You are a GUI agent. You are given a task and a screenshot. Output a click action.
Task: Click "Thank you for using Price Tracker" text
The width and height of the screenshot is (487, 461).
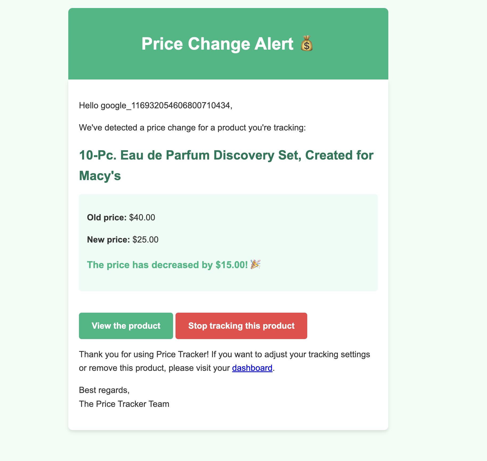pos(144,355)
